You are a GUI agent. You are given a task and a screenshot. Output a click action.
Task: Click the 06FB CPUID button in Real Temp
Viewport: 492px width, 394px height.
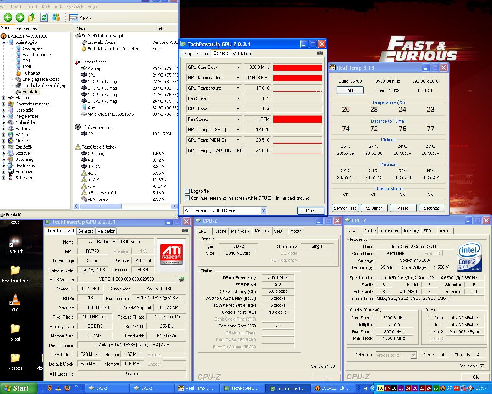pyautogui.click(x=350, y=90)
